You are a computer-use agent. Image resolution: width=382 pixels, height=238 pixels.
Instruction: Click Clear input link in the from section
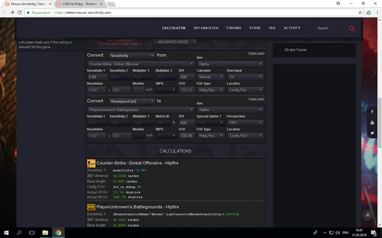tap(256, 53)
